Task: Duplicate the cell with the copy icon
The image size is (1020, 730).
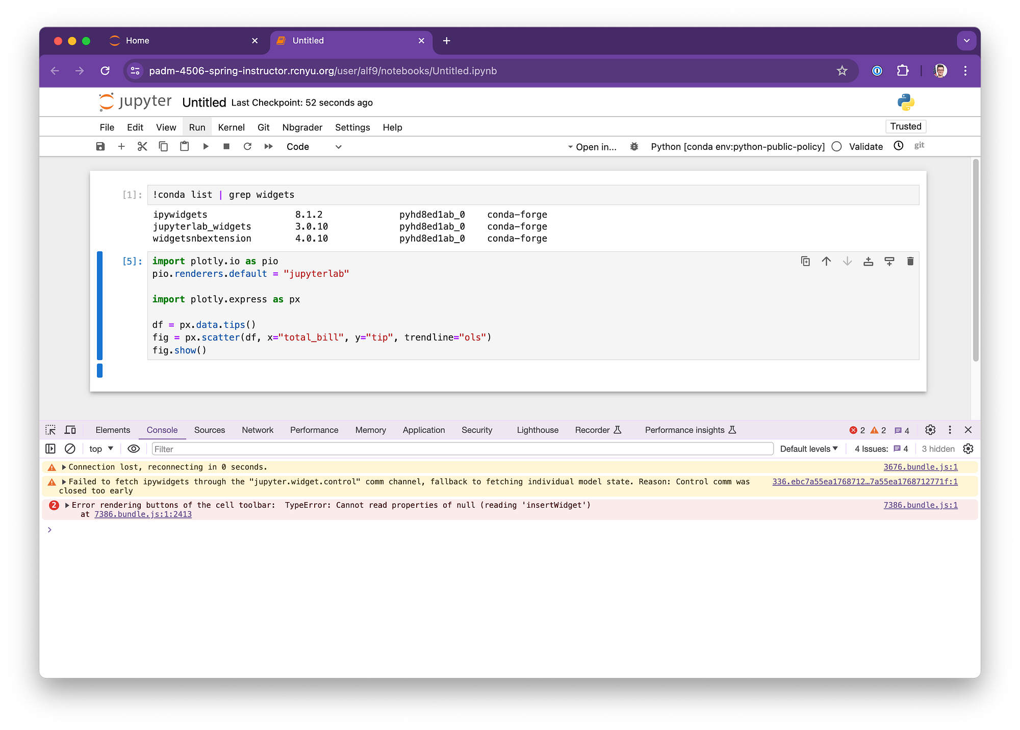Action: [x=805, y=262]
